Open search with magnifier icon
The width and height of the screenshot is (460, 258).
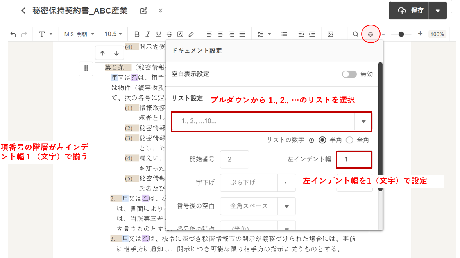point(355,34)
